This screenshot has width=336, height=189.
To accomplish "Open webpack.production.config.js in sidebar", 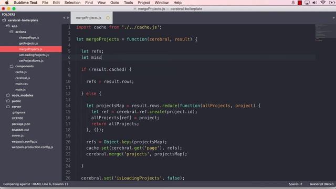I will (x=33, y=147).
